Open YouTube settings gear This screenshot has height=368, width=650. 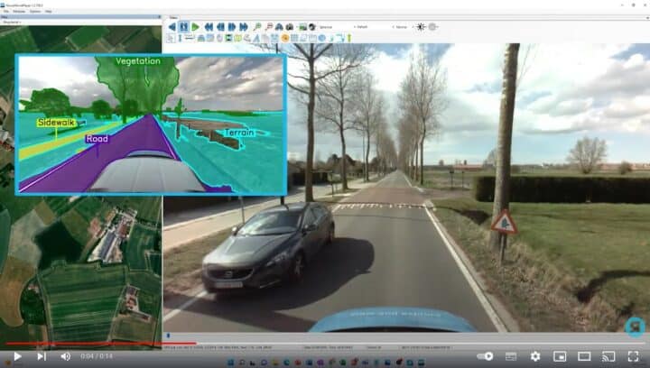[x=534, y=356]
